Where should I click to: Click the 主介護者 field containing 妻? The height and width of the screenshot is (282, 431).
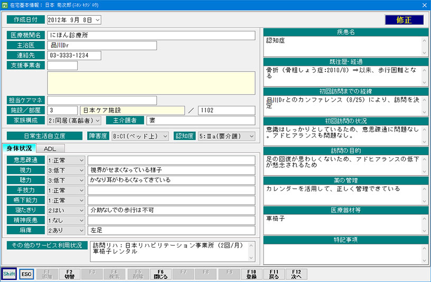point(201,120)
